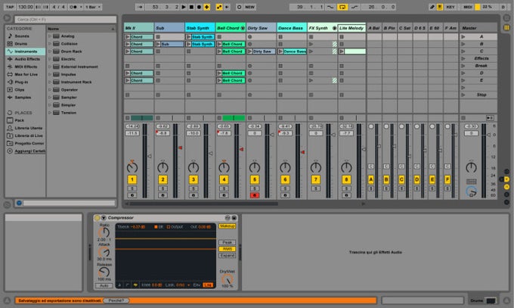Toggle the Draw Mode pencil icon

click(x=432, y=7)
